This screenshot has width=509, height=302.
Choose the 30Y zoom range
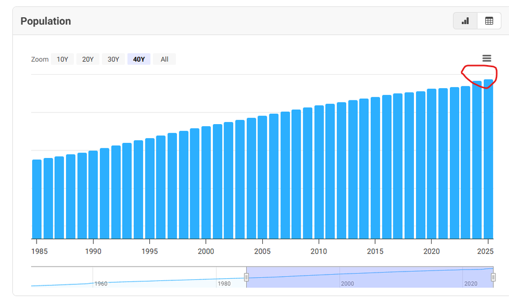click(113, 59)
